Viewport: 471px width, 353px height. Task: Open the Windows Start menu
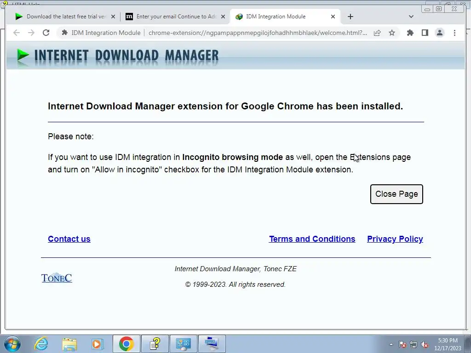click(12, 344)
